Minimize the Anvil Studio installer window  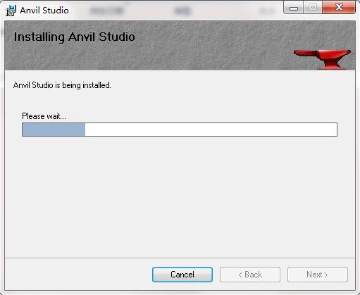tap(294, 8)
